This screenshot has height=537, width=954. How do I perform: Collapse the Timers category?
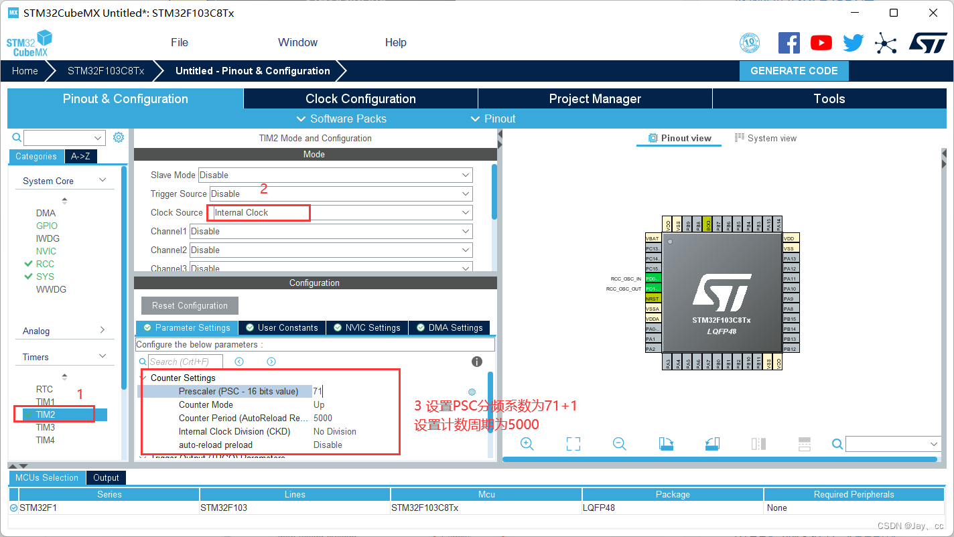[103, 356]
